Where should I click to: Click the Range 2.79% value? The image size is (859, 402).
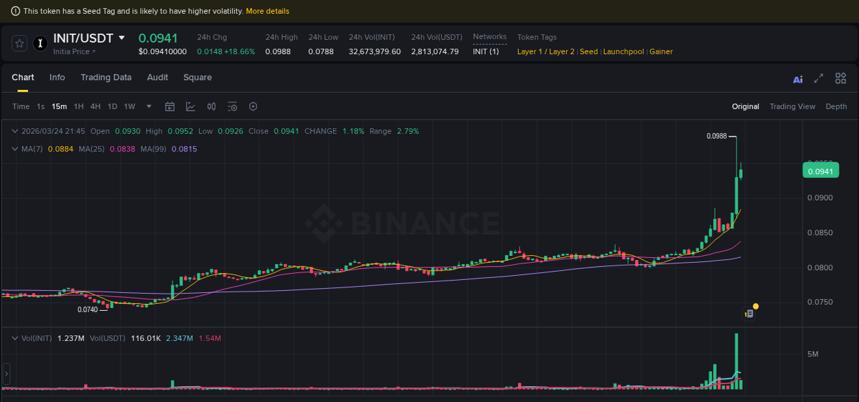point(408,131)
